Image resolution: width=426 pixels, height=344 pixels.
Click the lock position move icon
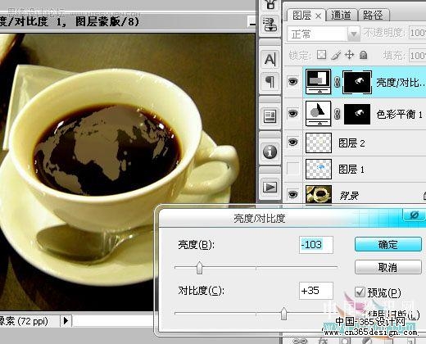coord(349,55)
